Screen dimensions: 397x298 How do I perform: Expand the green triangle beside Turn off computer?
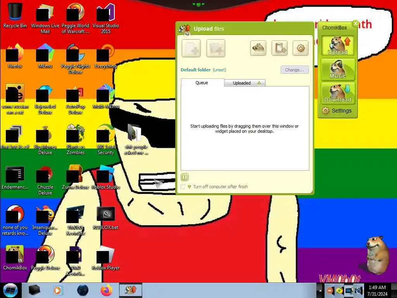pyautogui.click(x=189, y=187)
